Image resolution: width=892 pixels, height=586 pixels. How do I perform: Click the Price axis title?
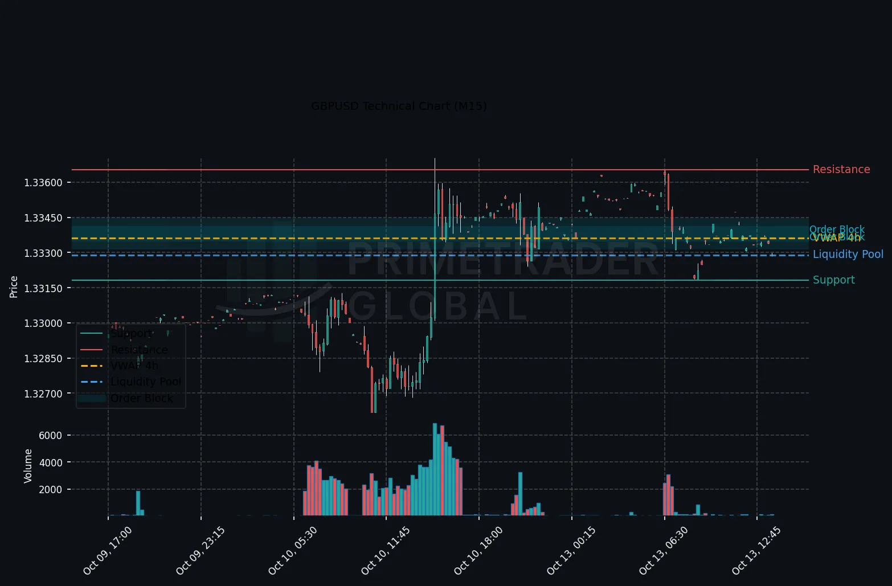point(14,286)
